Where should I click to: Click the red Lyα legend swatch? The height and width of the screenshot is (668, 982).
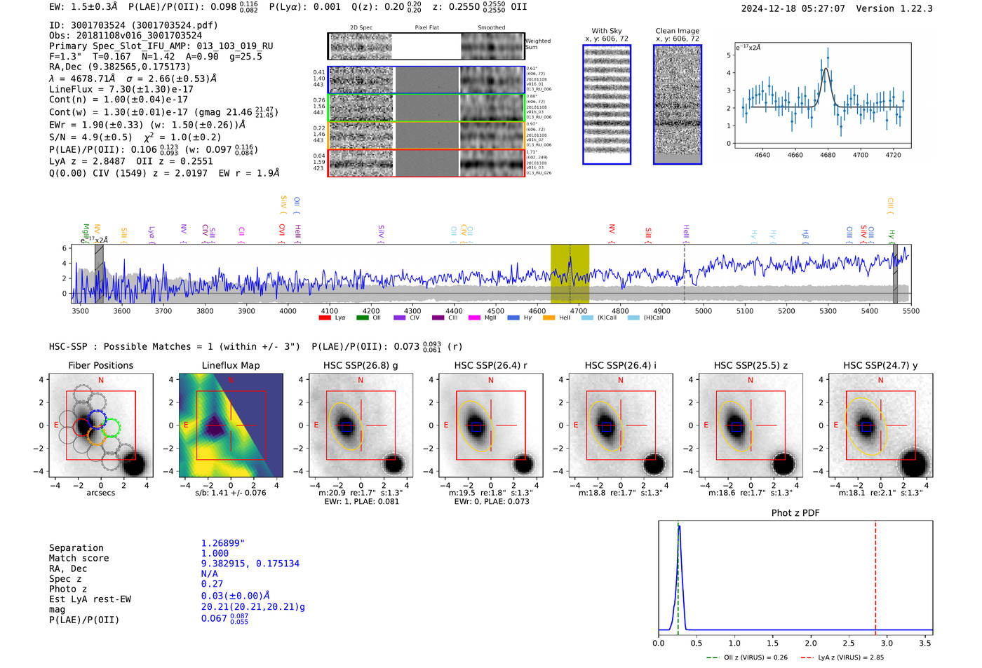click(x=325, y=318)
